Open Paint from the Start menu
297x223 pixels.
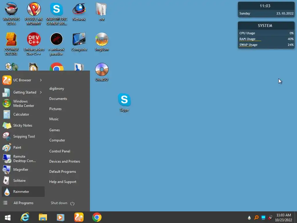(x=23, y=147)
